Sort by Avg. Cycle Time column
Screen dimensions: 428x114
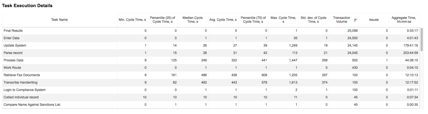(223, 20)
